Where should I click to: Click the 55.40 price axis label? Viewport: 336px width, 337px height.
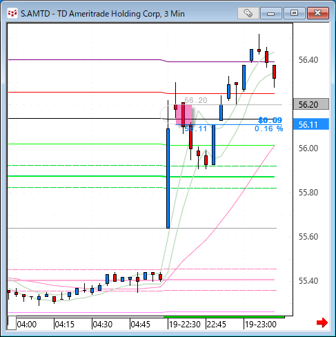[308, 281]
